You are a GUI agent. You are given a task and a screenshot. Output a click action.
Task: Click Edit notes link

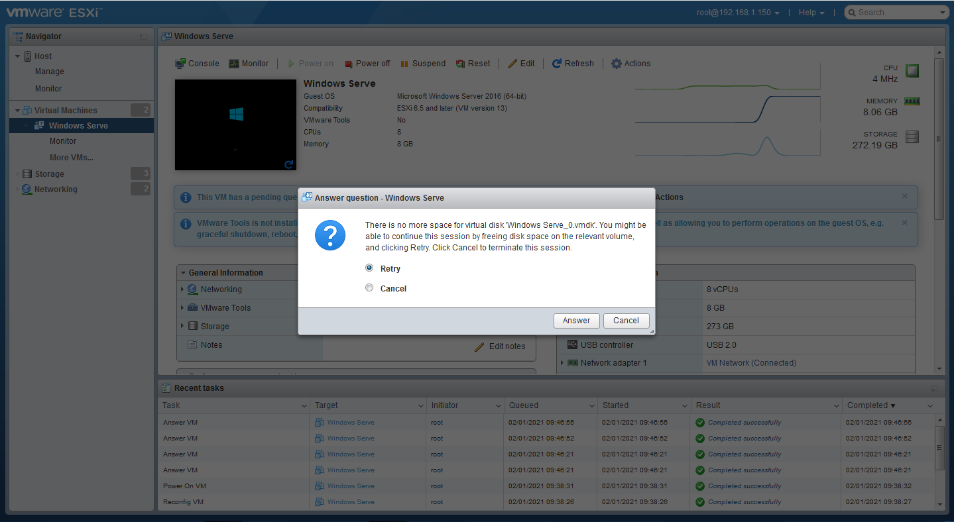500,346
